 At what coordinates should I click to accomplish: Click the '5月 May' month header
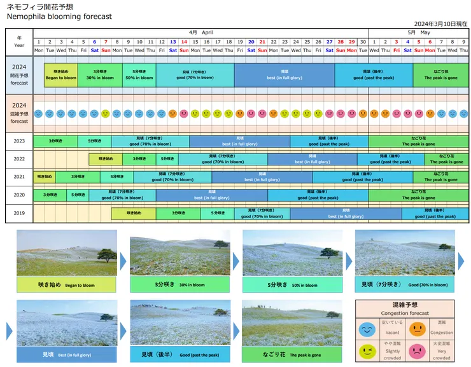tap(419, 32)
